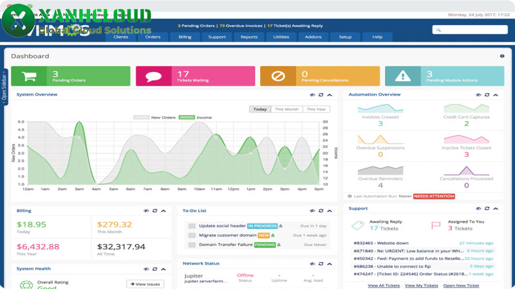This screenshot has width=515, height=289.
Task: Collapse the Support panel
Action: 496,208
